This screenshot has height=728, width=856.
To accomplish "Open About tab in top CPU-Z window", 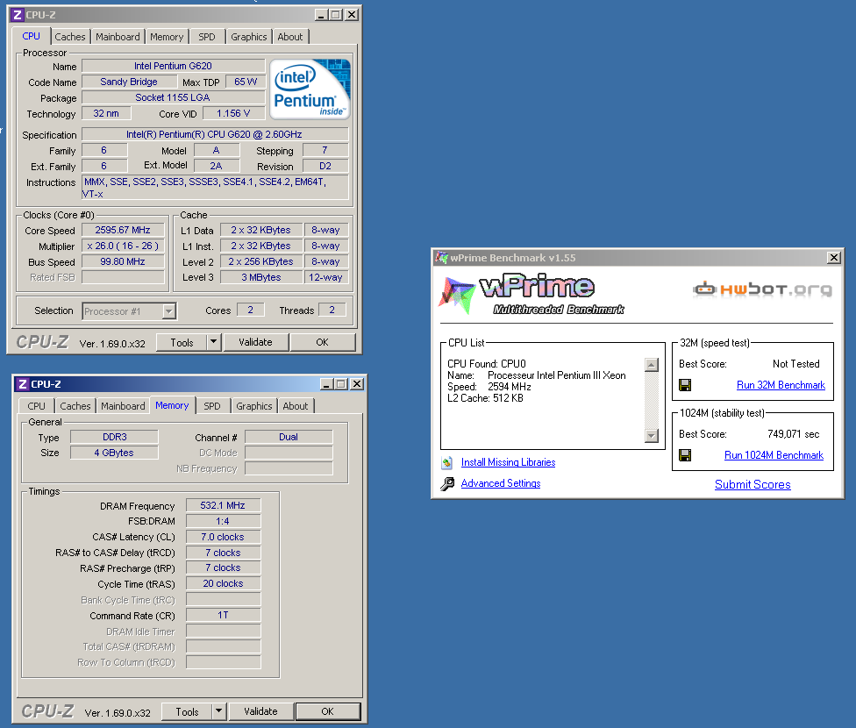I will 290,37.
